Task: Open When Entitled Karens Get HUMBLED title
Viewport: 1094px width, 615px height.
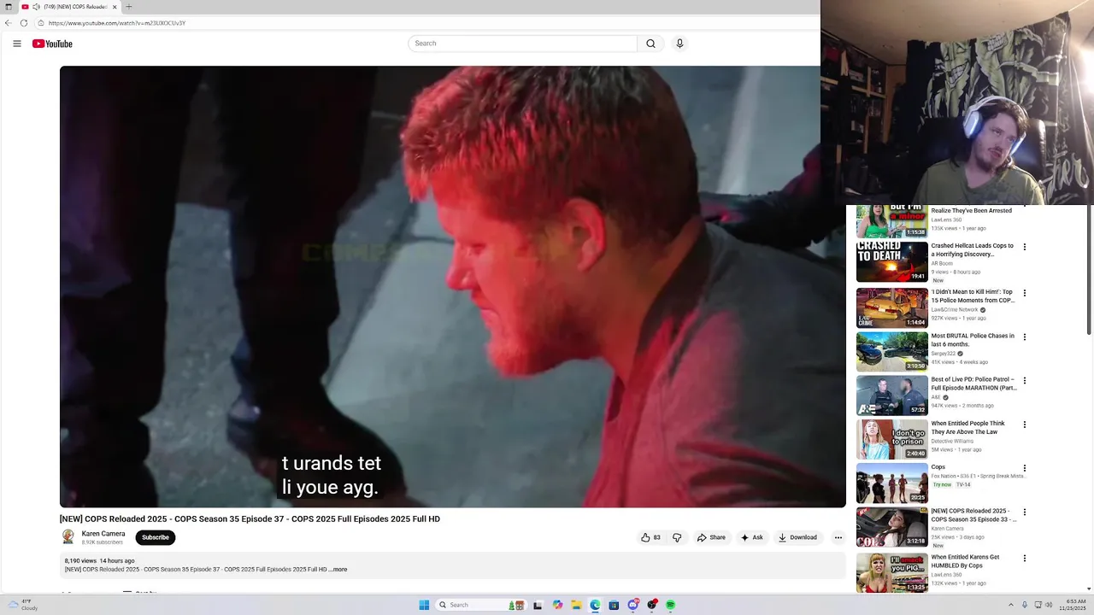Action: [x=966, y=561]
